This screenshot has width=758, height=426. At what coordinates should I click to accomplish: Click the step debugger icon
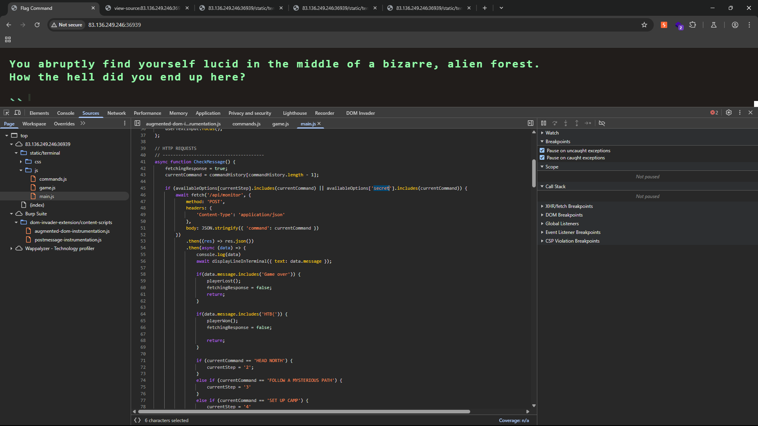588,123
